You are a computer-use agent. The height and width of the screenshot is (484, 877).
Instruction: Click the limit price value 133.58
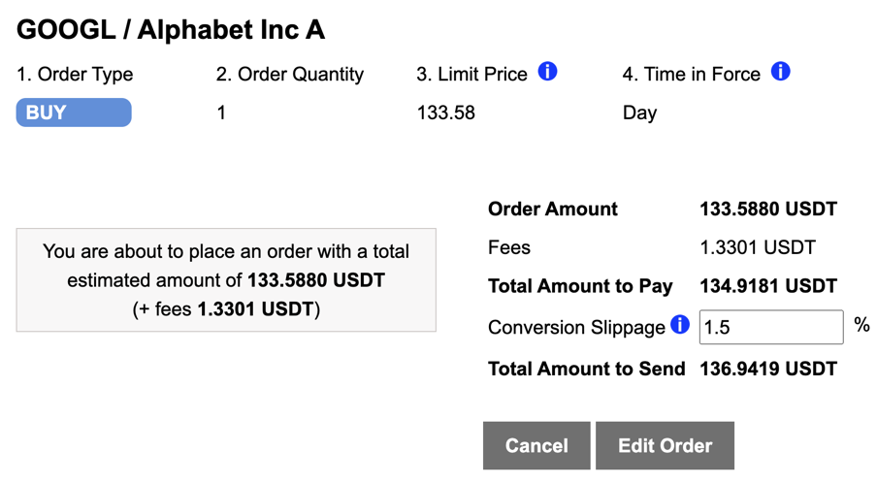[x=446, y=113]
